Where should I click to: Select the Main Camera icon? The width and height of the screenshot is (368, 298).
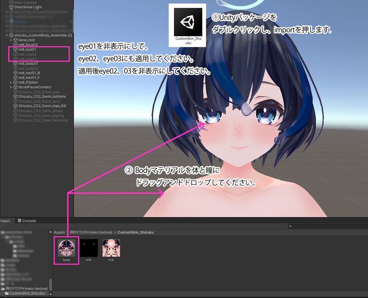[x=11, y=3]
